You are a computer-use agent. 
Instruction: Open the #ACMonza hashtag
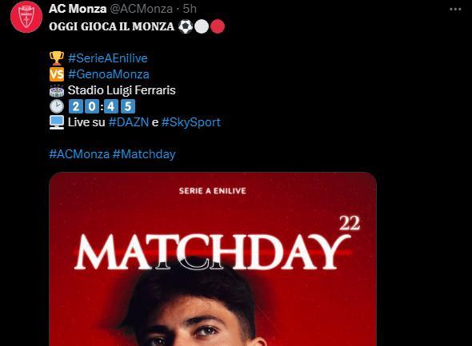[79, 154]
